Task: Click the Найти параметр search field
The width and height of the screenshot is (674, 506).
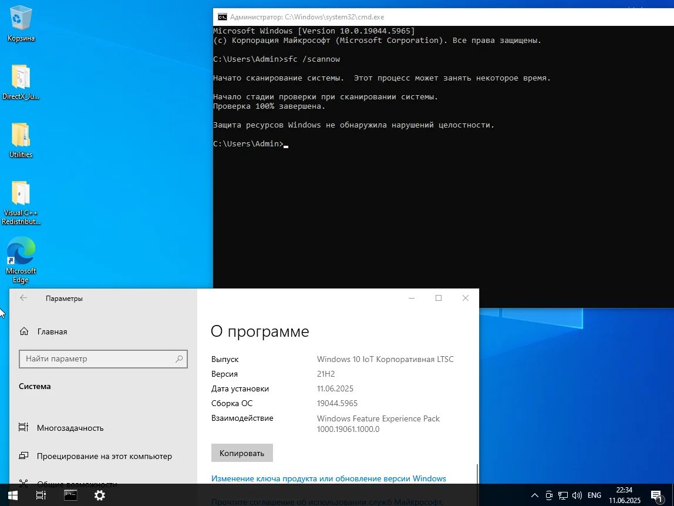Action: point(103,359)
